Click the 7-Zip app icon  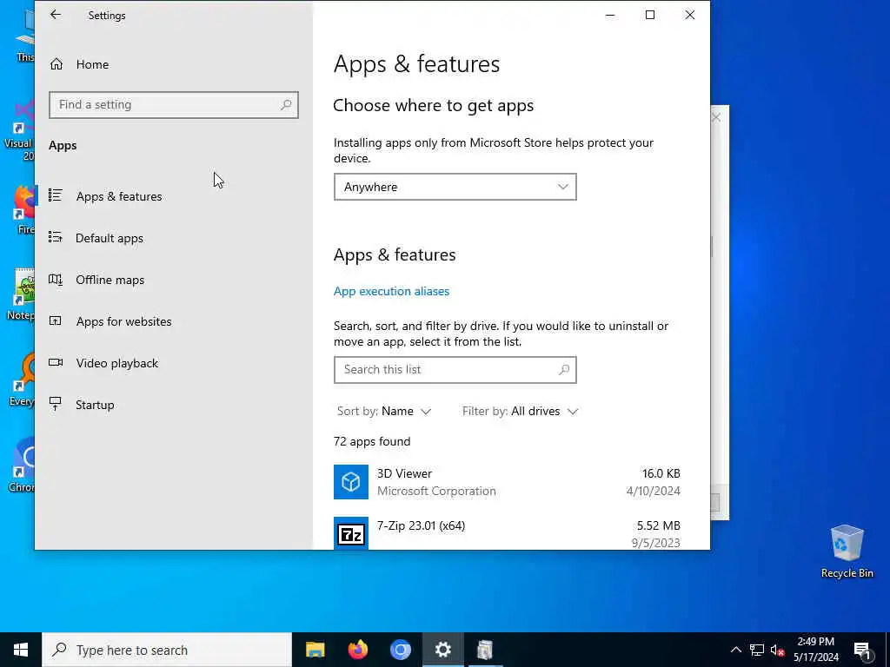(x=351, y=533)
